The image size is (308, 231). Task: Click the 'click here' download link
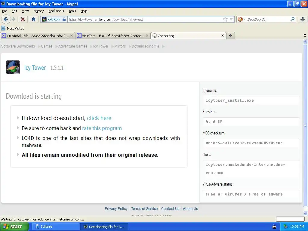[x=99, y=118]
